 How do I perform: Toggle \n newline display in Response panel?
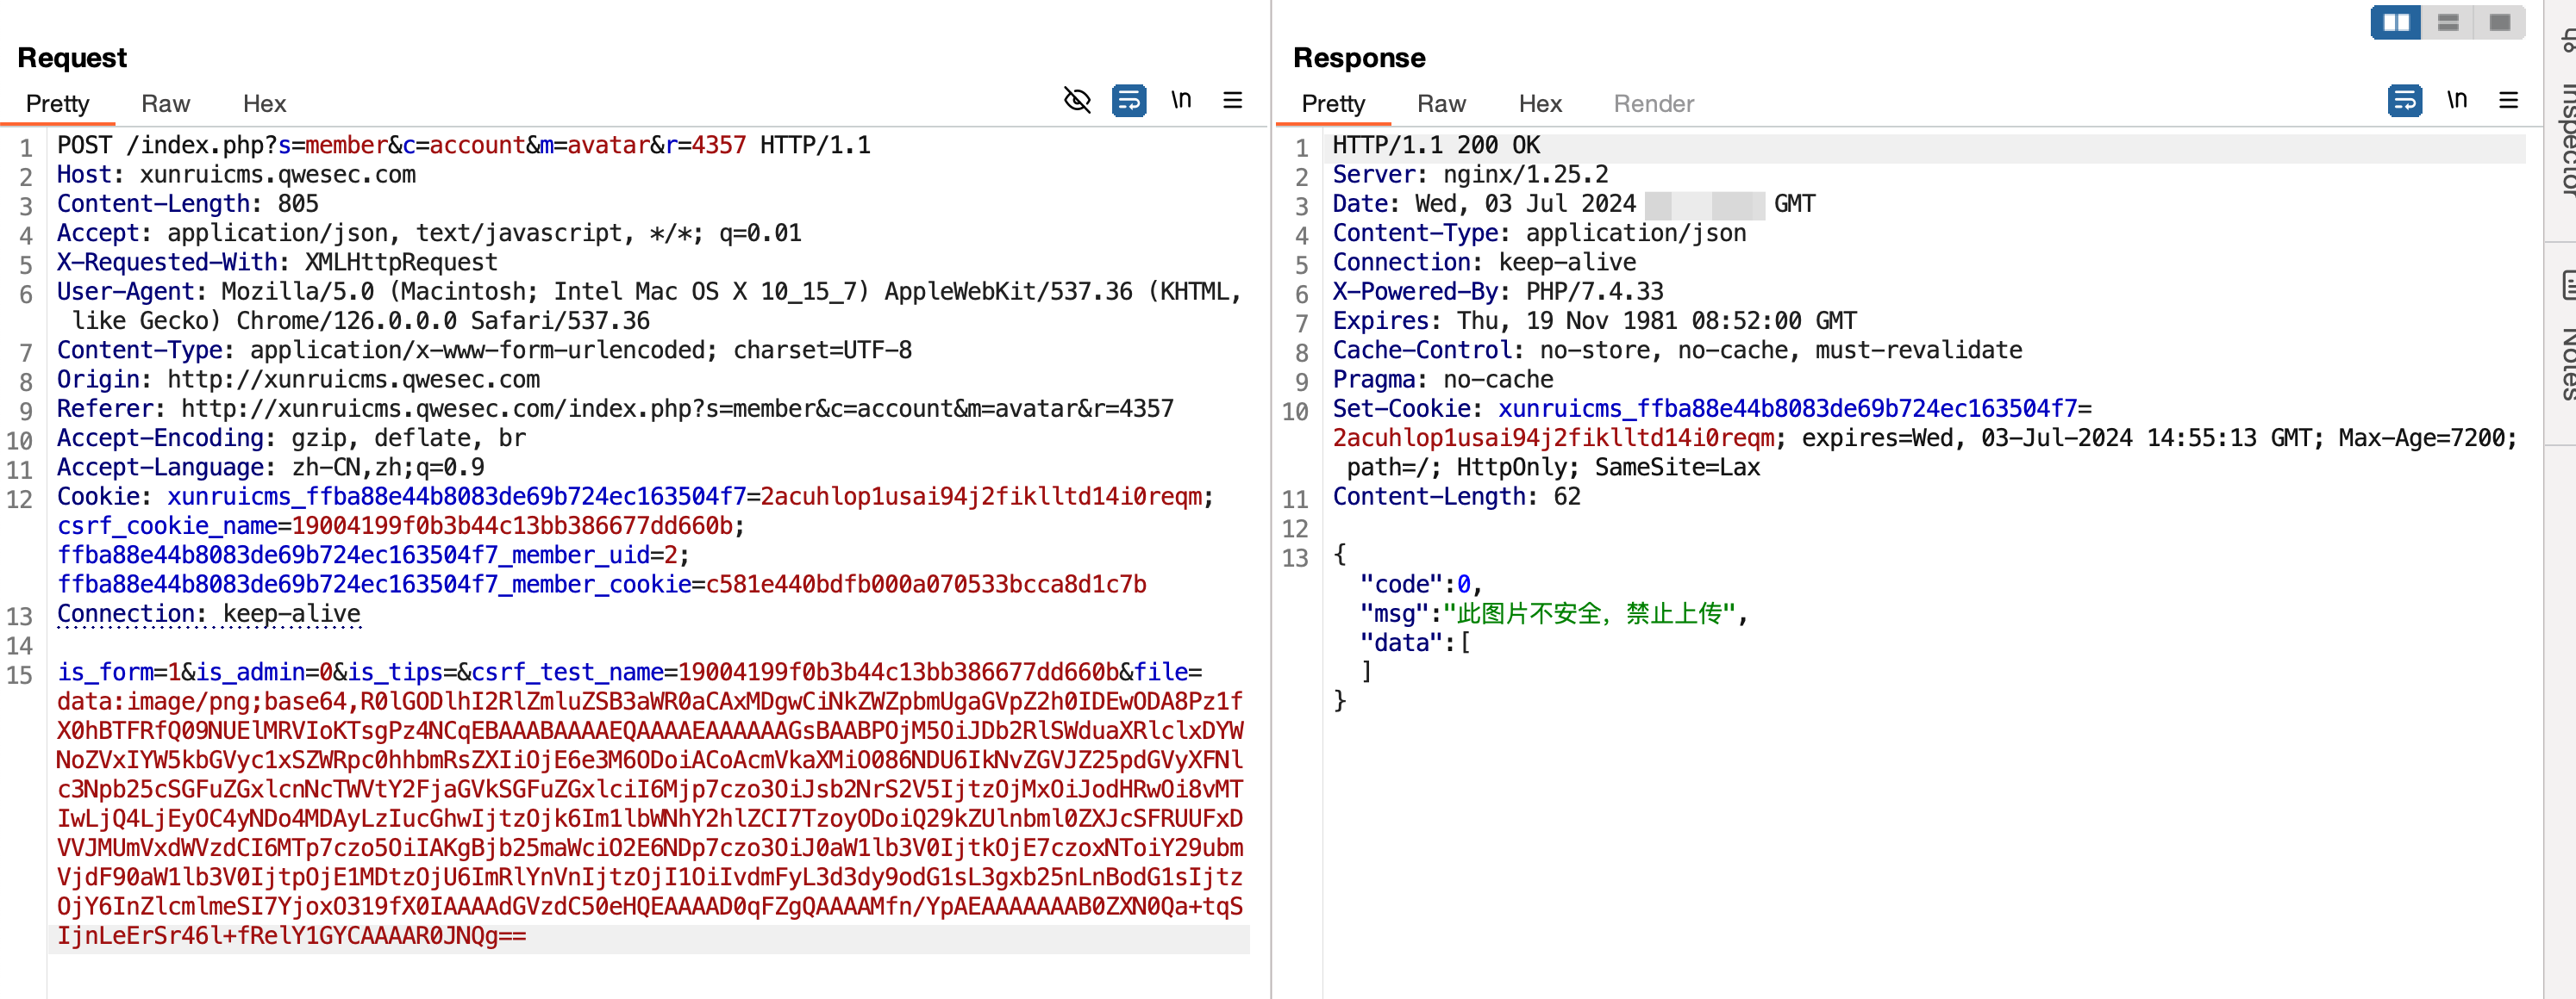[x=2457, y=99]
